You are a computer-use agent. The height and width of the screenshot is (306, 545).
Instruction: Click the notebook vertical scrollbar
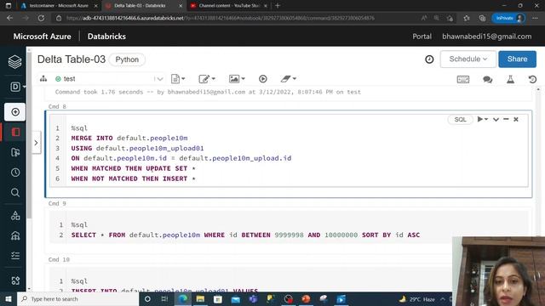[538, 189]
